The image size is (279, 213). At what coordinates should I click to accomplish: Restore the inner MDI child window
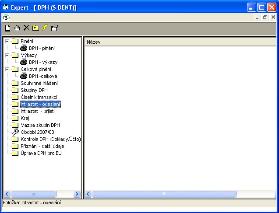265,17
